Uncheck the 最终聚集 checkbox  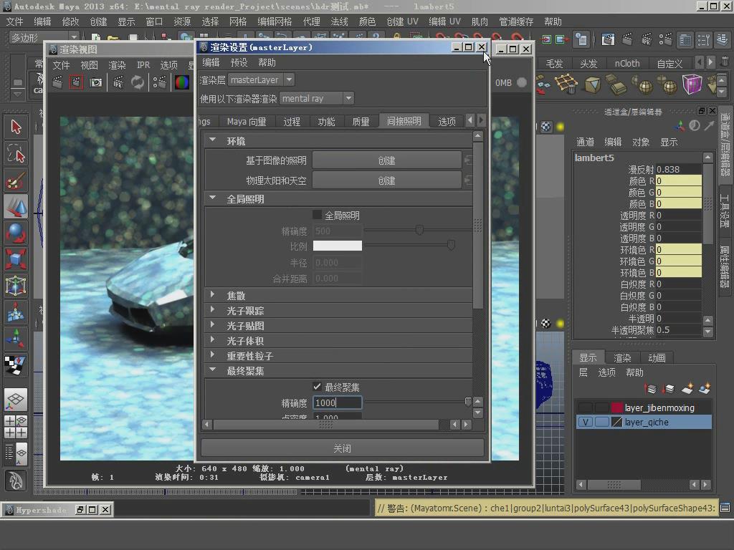pos(317,387)
